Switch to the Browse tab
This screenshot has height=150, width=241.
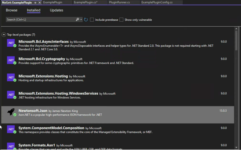click(12, 10)
